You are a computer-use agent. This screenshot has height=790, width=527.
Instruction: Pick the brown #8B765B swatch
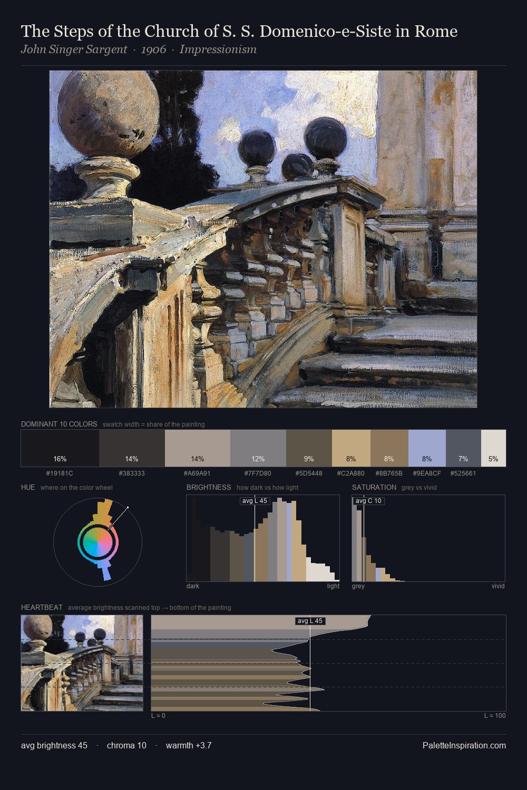(389, 448)
